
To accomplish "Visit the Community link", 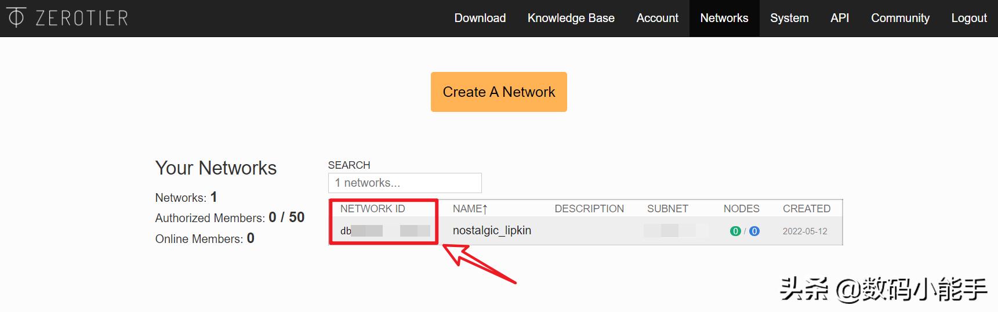I will 900,18.
